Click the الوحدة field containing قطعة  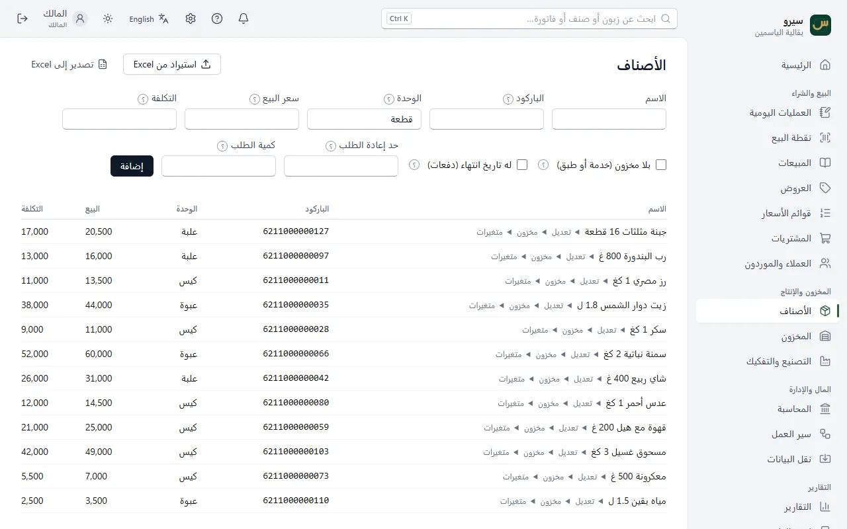click(364, 119)
